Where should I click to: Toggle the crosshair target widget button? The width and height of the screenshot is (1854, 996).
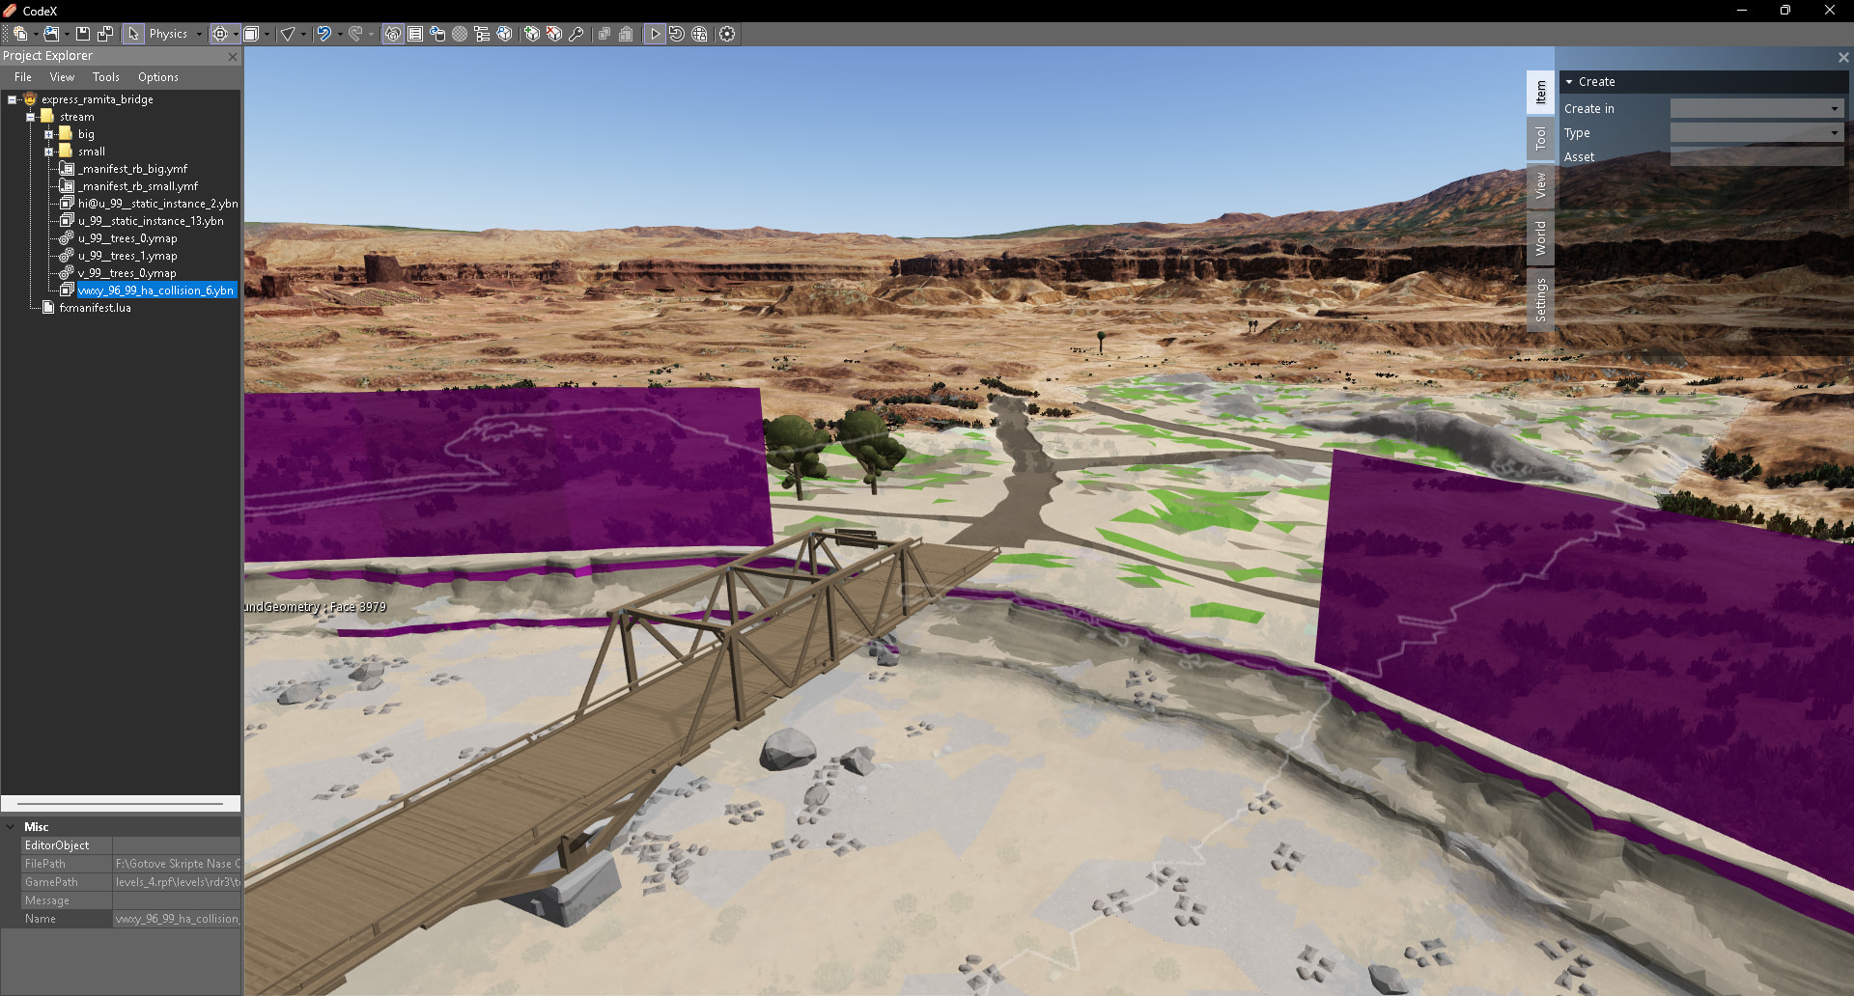220,34
